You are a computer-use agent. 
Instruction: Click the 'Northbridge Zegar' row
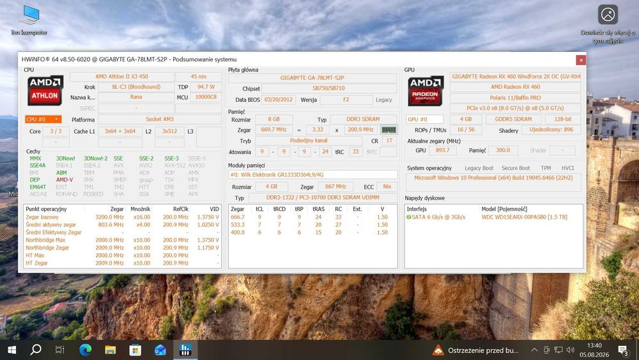pos(122,248)
